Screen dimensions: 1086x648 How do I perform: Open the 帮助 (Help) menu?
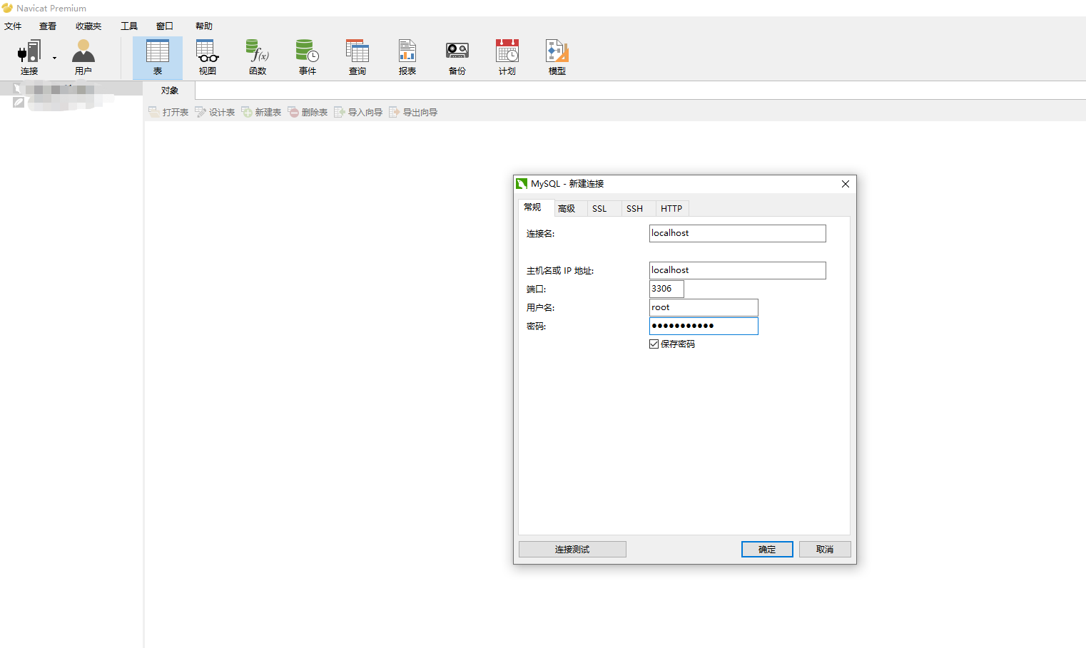coord(204,26)
